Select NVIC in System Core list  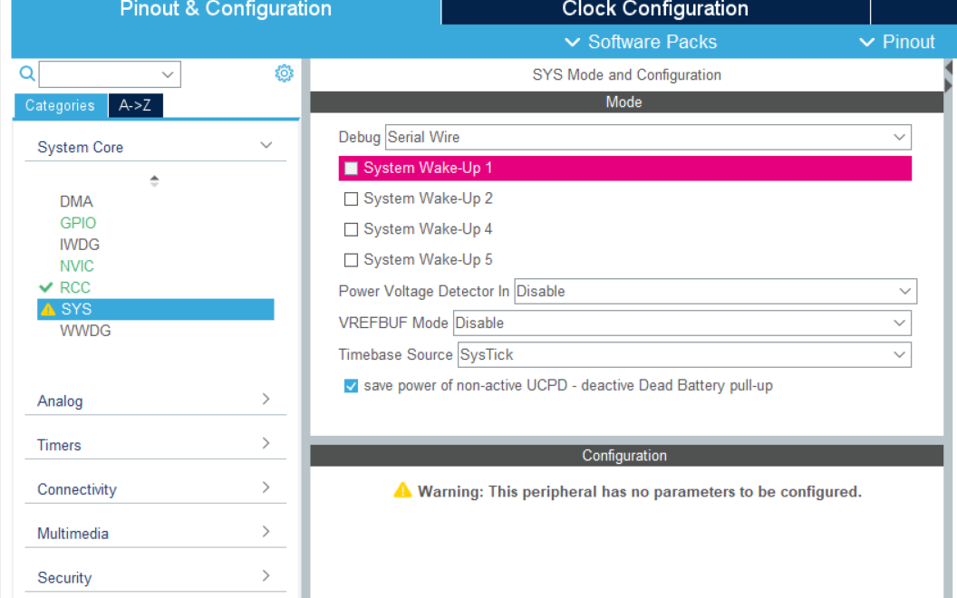[x=77, y=266]
